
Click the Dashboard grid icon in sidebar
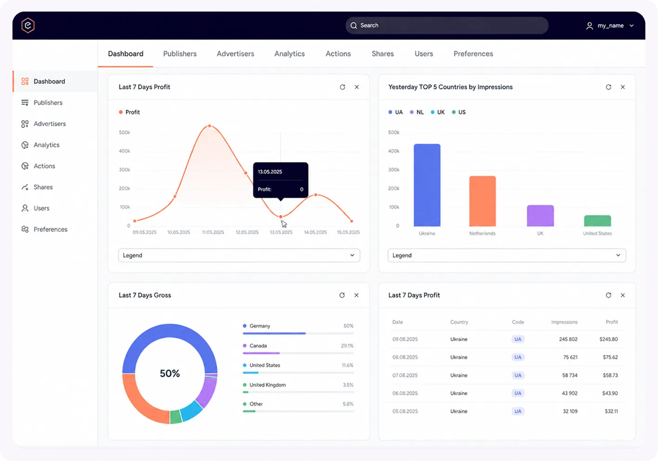pyautogui.click(x=25, y=81)
